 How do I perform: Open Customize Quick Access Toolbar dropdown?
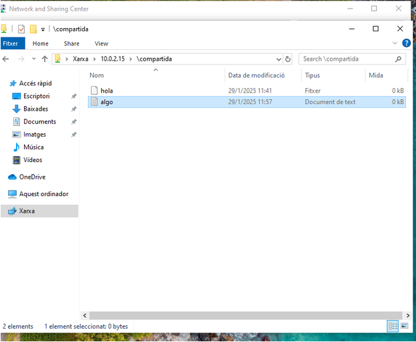tap(43, 29)
